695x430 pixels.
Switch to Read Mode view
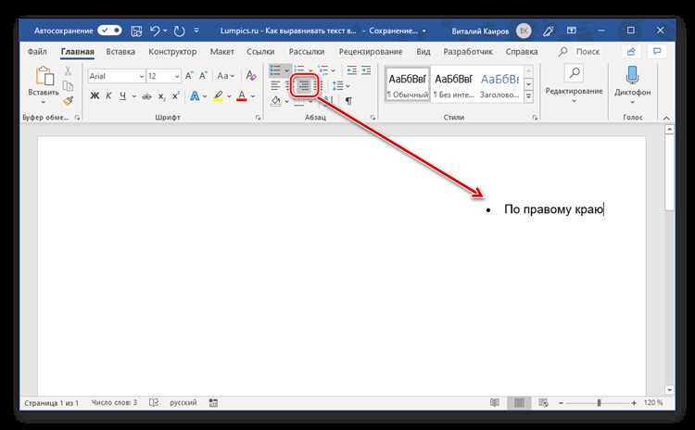495,402
